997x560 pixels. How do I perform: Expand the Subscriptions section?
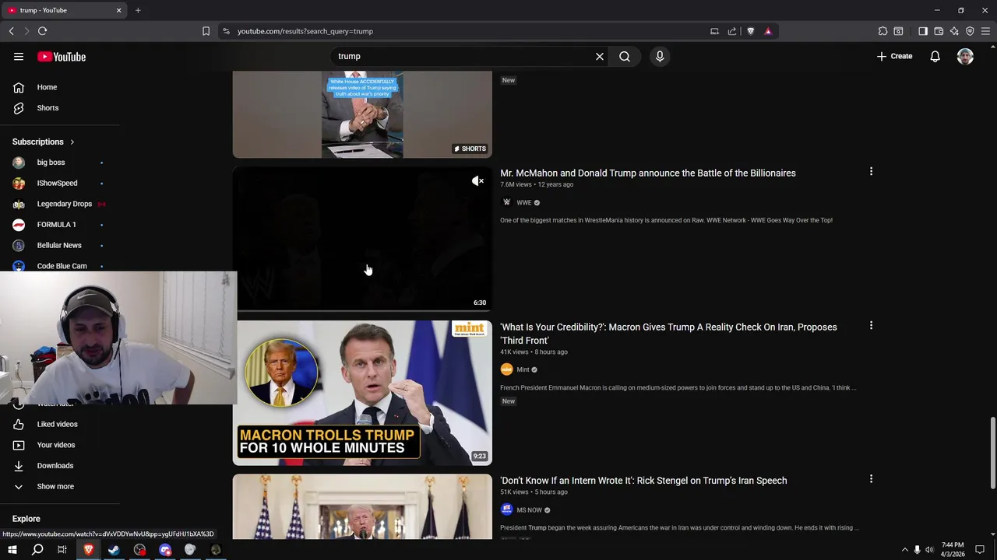click(44, 142)
